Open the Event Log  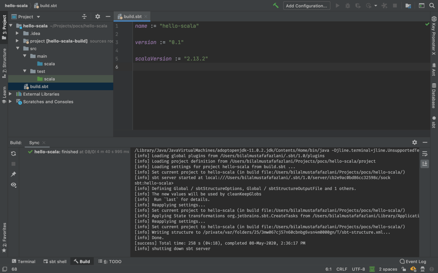[413, 261]
